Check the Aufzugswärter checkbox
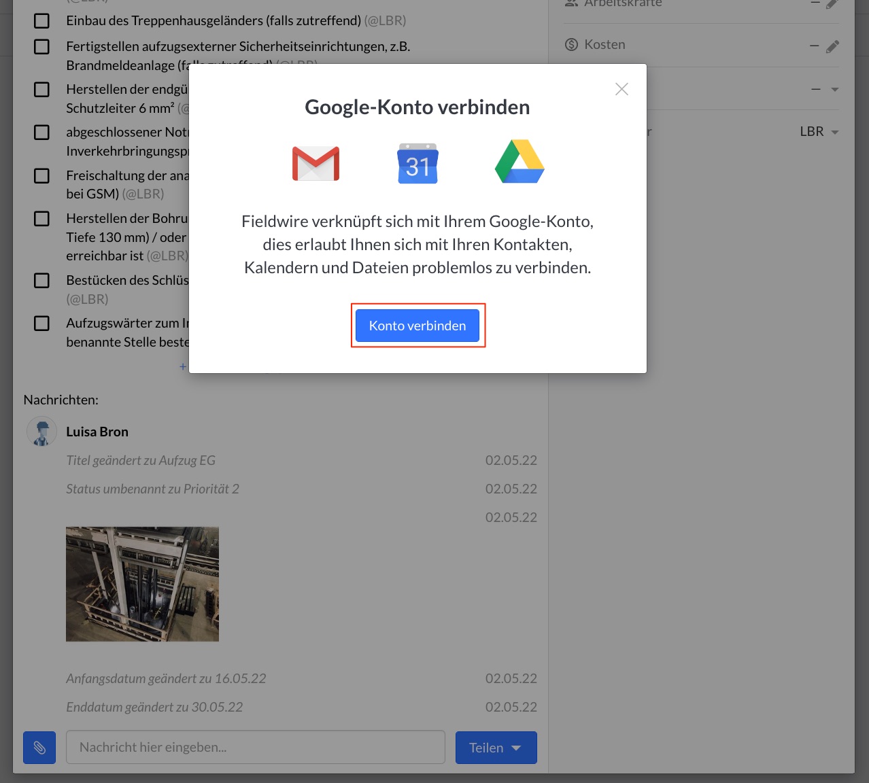 click(x=42, y=324)
